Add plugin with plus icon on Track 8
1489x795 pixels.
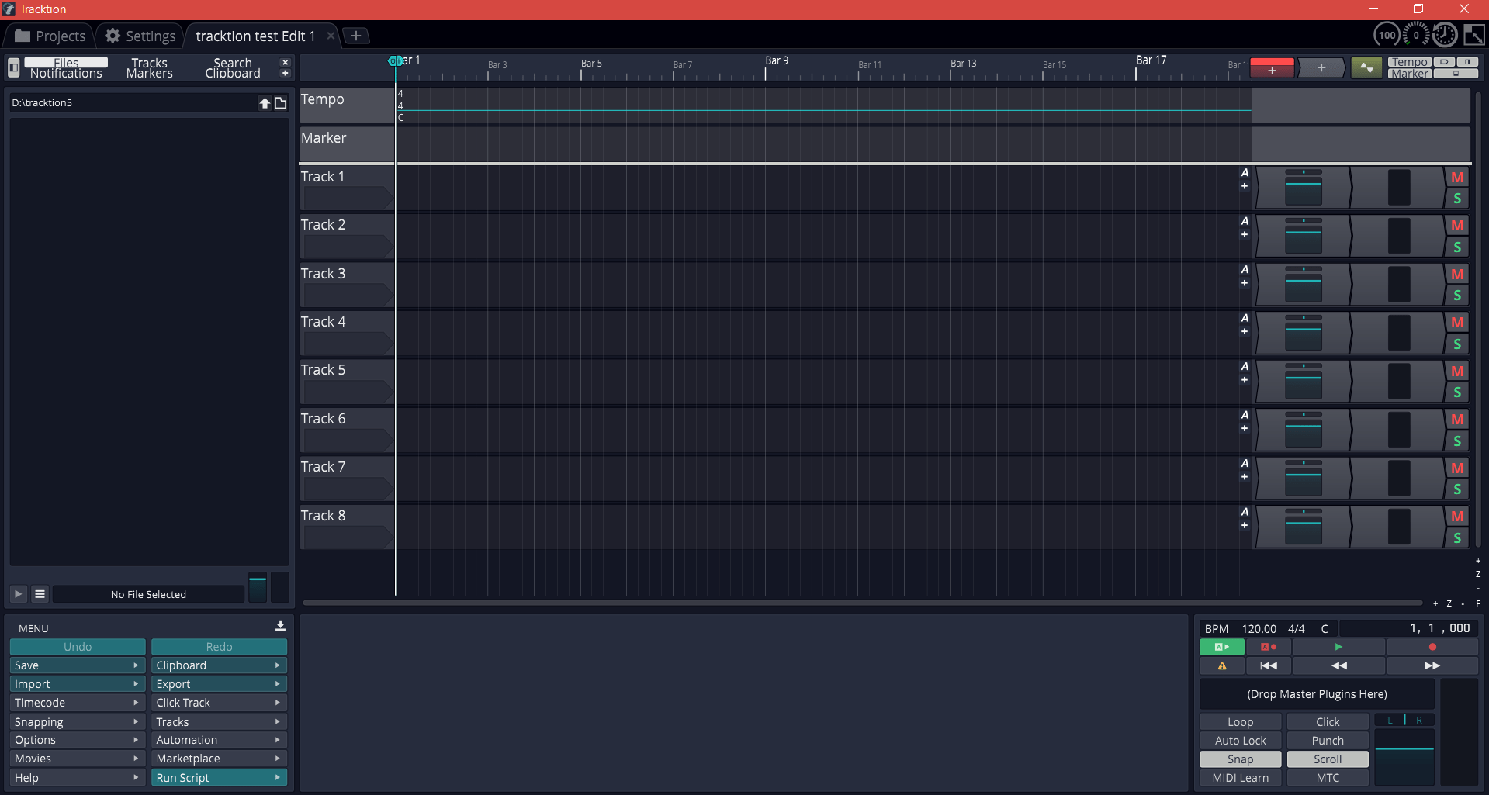[x=1245, y=525]
